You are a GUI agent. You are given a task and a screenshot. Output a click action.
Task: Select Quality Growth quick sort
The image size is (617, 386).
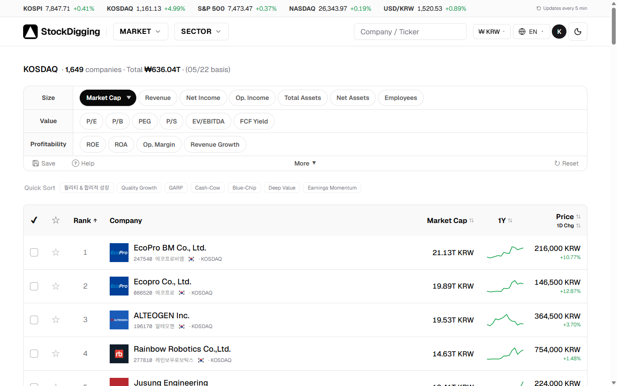tap(139, 188)
